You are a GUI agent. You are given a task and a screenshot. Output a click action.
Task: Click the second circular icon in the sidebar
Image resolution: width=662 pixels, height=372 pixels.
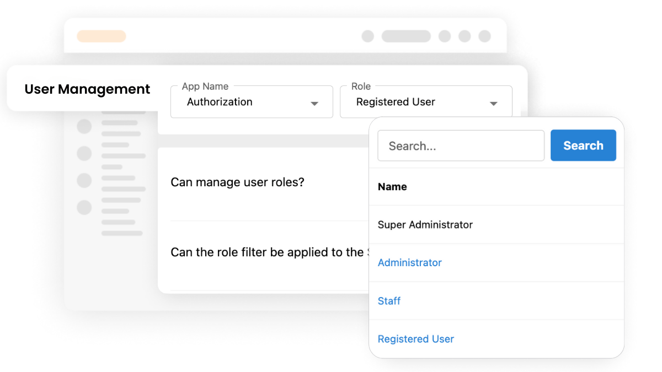[x=84, y=153]
